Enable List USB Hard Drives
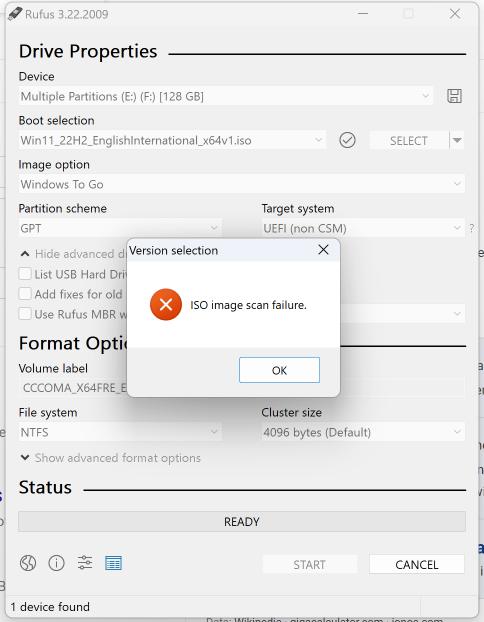484x622 pixels. coord(24,274)
